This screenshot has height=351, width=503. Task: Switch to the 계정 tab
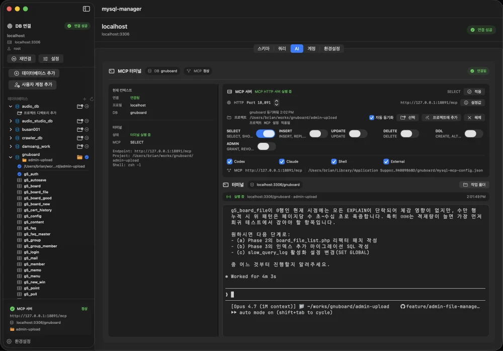(x=311, y=48)
